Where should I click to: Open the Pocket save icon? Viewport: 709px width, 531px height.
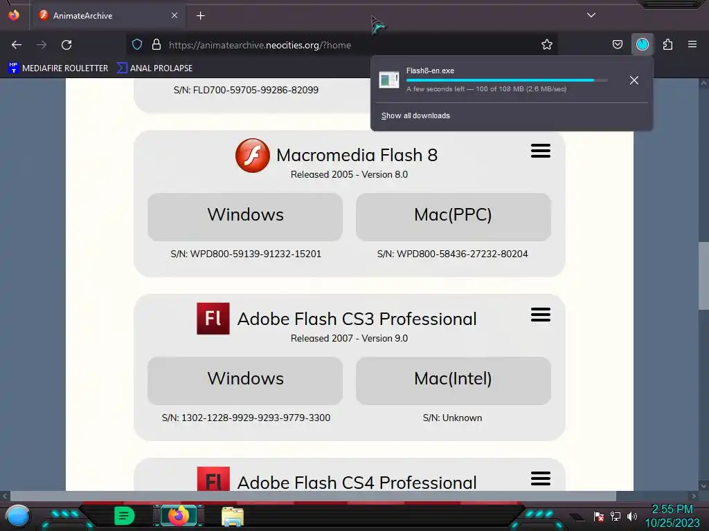[617, 45]
